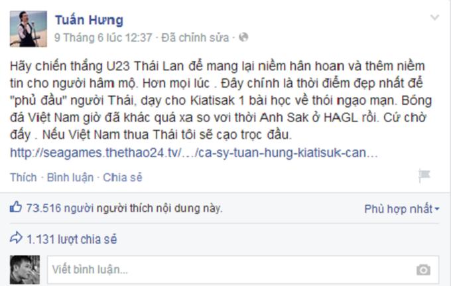Expand the Phù hợp nhất sort dropdown
This screenshot has width=451, height=286.
tap(402, 209)
